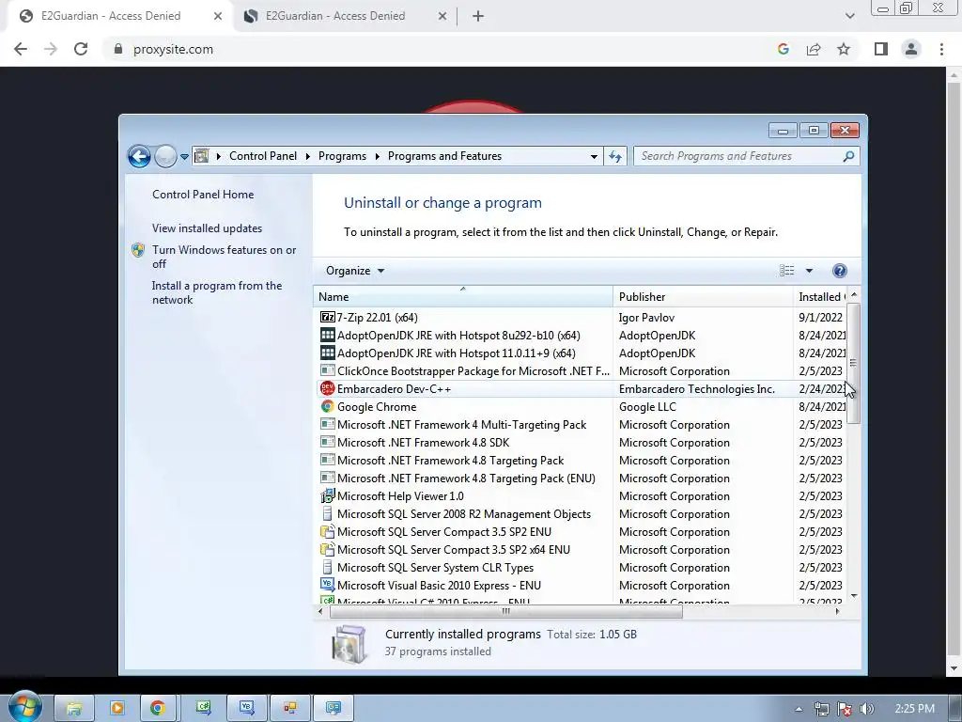962x722 pixels.
Task: Change view with the view icon button
Action: [786, 271]
